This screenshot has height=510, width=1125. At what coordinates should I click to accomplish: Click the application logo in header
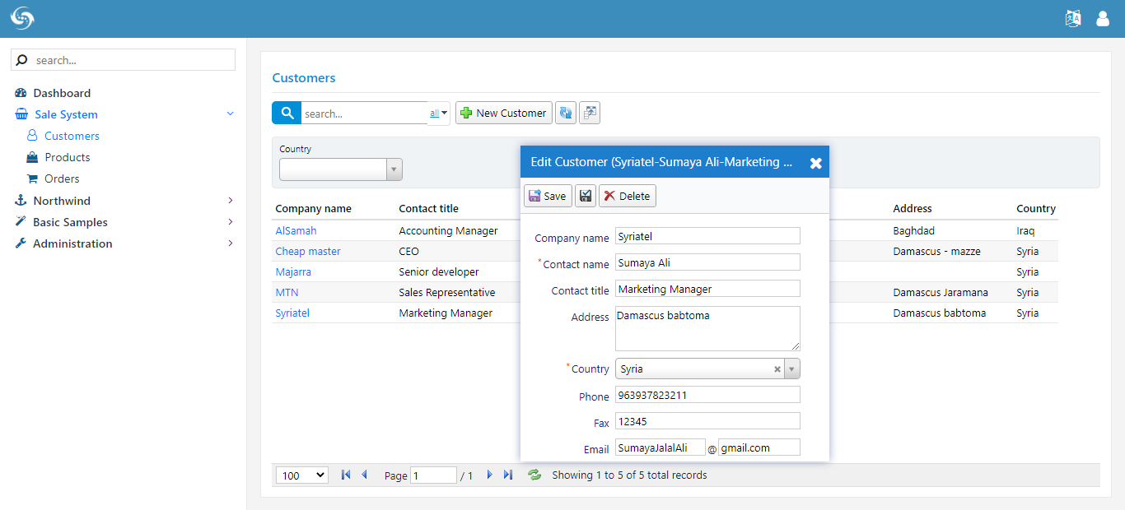pyautogui.click(x=22, y=18)
